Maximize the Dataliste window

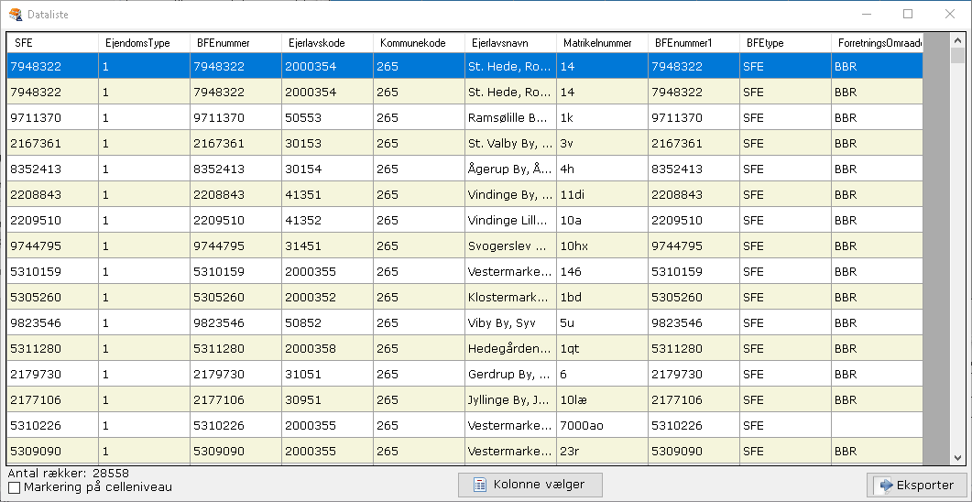tap(908, 15)
